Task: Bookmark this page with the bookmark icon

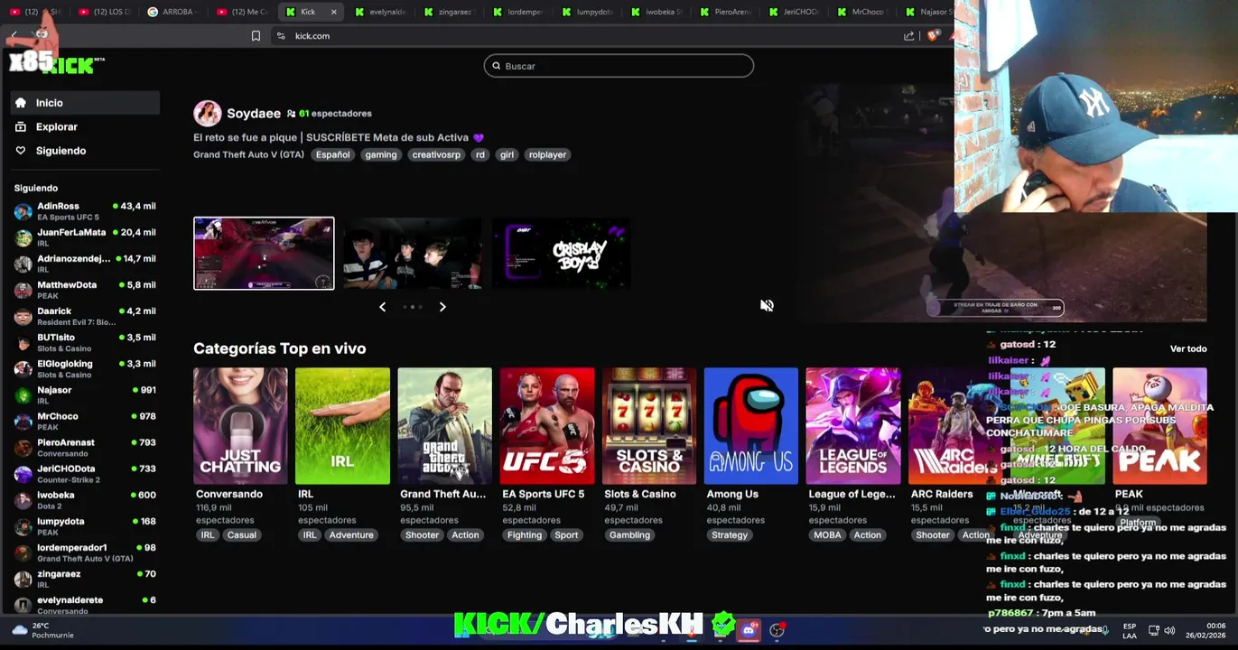Action: 256,36
